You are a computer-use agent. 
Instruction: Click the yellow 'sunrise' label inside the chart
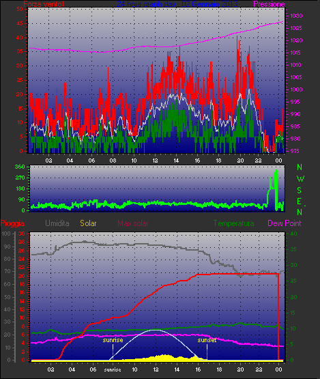coord(113,340)
